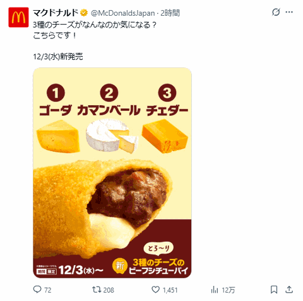303x301 pixels.
Task: Click the @McDonaldsJapan handle
Action: (x=123, y=13)
